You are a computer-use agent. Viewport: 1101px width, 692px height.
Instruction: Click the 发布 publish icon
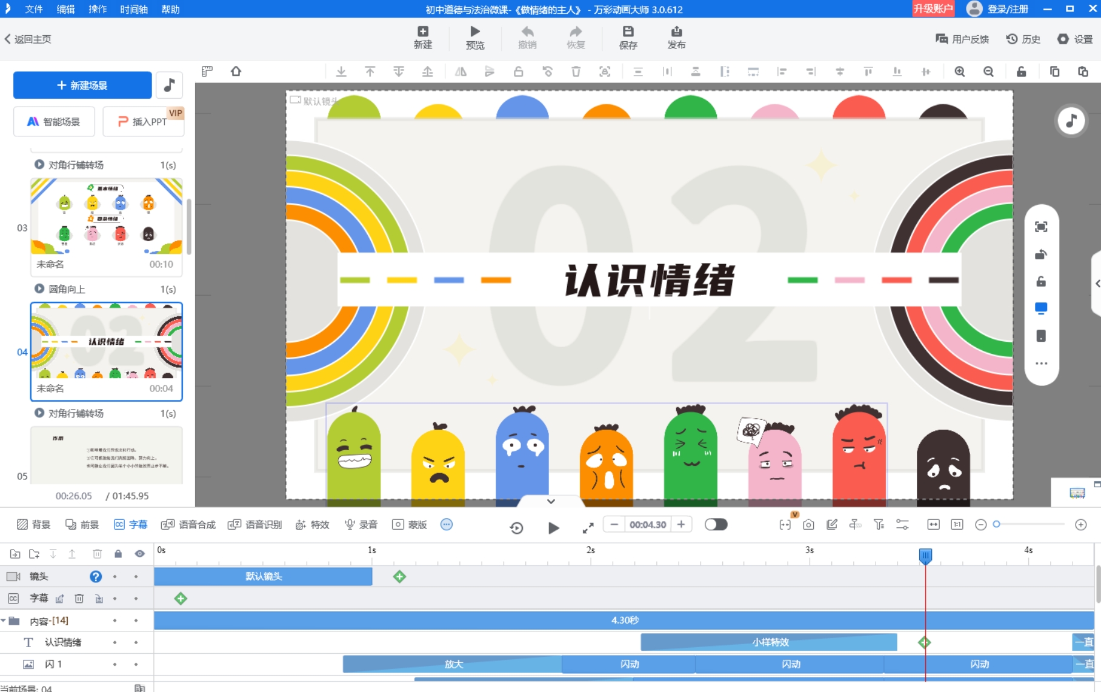tap(676, 37)
